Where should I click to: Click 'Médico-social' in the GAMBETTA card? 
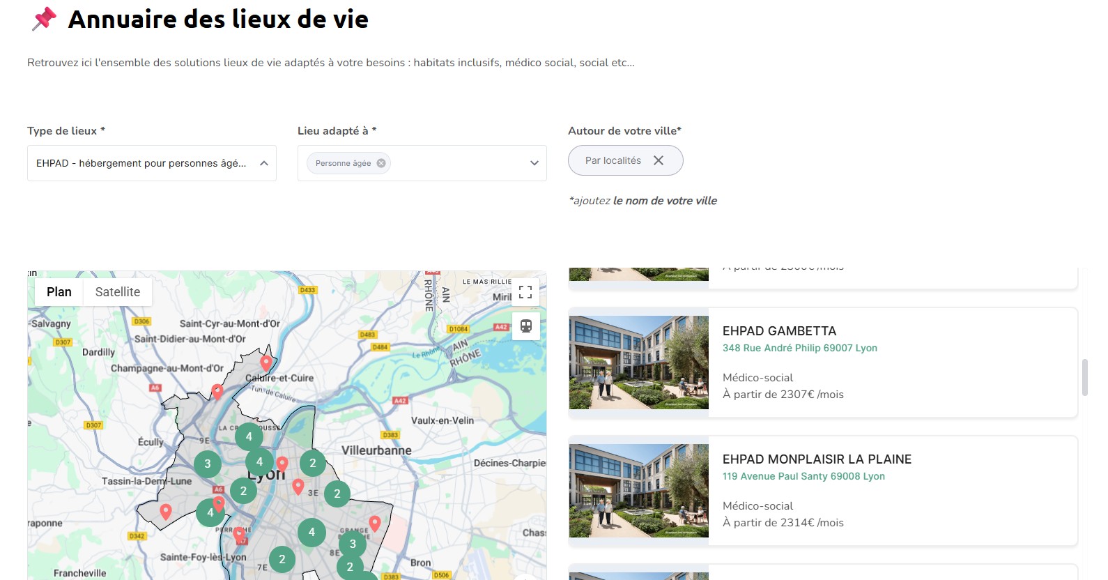pos(758,378)
